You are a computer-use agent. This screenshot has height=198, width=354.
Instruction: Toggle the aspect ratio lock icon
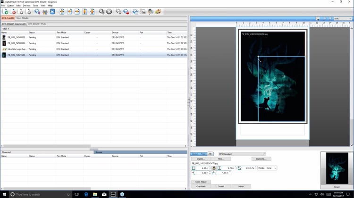214,168
